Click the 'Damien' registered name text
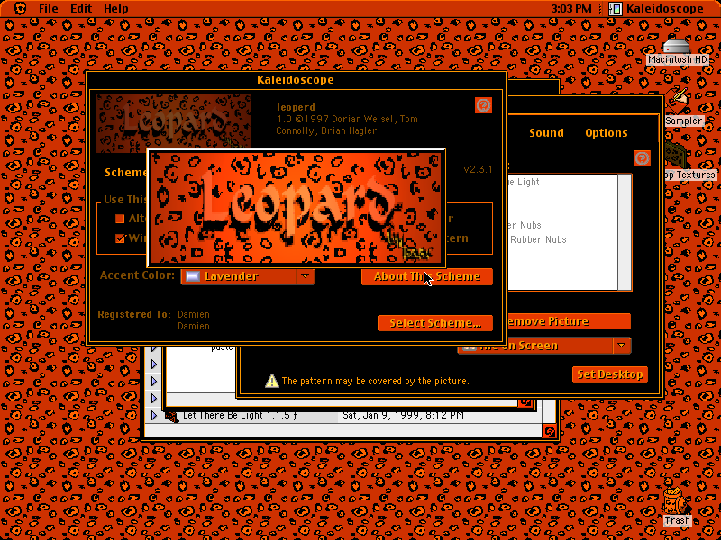The width and height of the screenshot is (721, 540). 194,314
